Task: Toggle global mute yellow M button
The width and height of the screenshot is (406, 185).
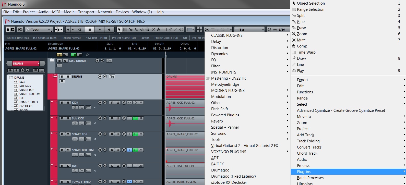Action: pyautogui.click(x=59, y=55)
